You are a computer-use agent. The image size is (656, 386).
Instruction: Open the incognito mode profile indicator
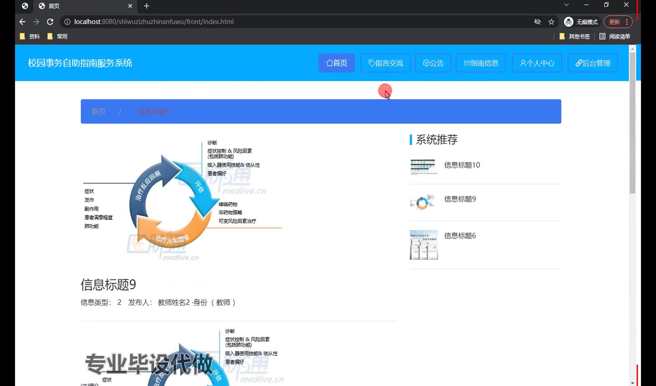point(581,22)
